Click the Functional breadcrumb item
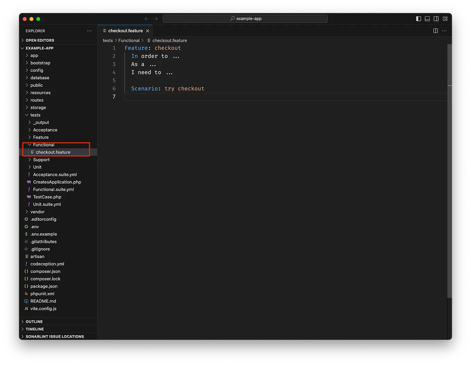This screenshot has width=471, height=365. click(129, 41)
